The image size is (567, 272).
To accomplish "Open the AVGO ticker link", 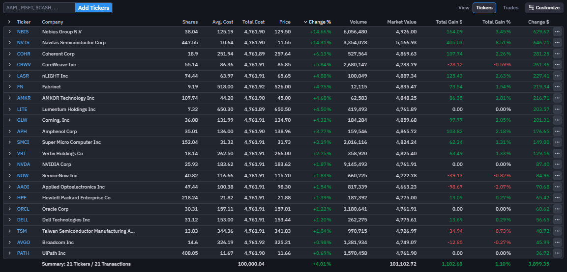I will click(24, 243).
